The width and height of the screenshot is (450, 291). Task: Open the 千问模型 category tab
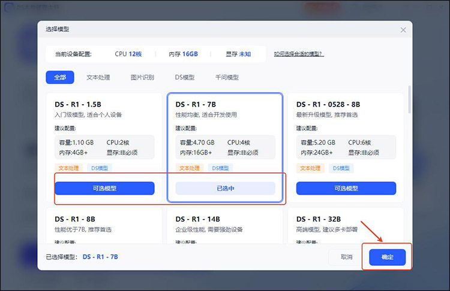[x=227, y=77]
